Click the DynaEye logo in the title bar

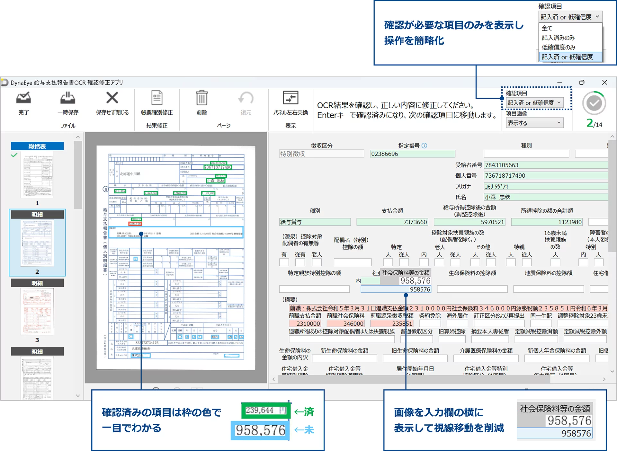tap(5, 83)
